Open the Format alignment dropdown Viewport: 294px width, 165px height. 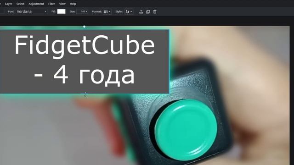pyautogui.click(x=107, y=11)
